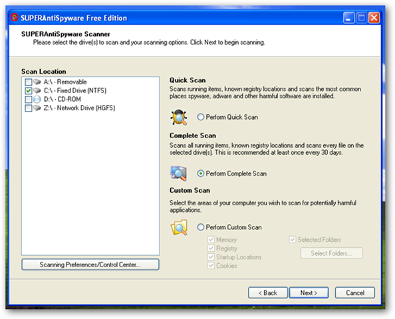Screen dimensions: 395x319
Task: Click the SUPERAntiSpyware title bar logo icon
Action: (x=15, y=17)
